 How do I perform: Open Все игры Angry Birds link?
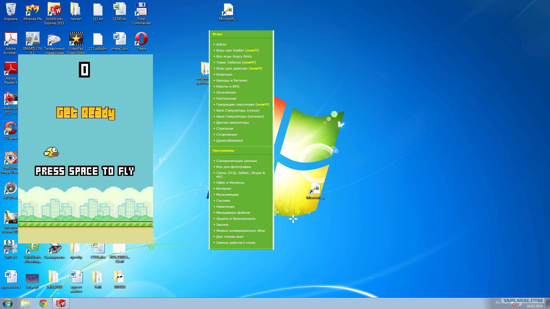[234, 56]
